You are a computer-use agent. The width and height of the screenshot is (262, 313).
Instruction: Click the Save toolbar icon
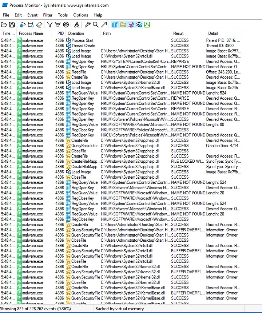click(x=12, y=25)
